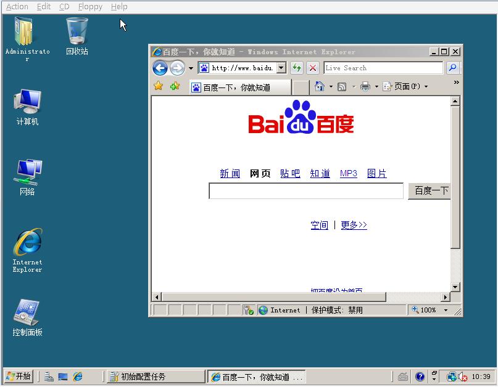498x387 pixels.
Task: Go back using IE Back arrow button
Action: tap(160, 68)
